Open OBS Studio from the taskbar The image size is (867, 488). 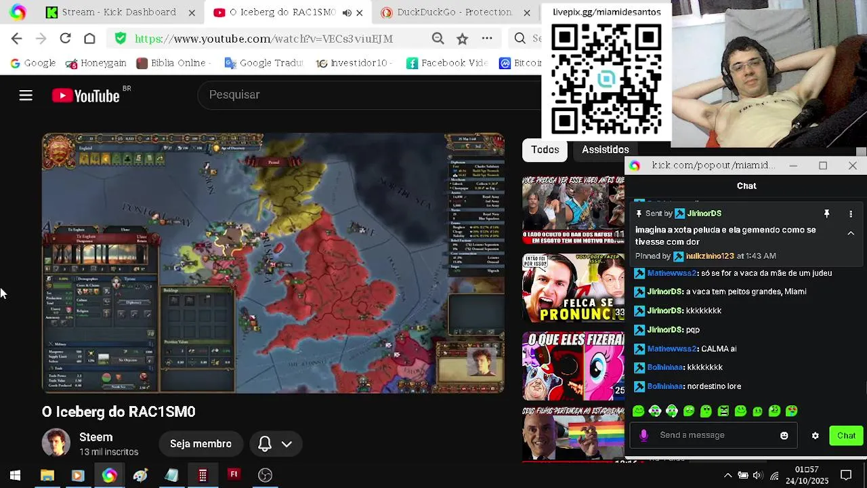coord(265,475)
